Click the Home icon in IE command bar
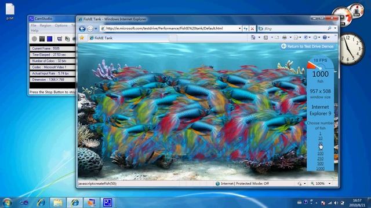This screenshot has height=208, width=371. 253,38
